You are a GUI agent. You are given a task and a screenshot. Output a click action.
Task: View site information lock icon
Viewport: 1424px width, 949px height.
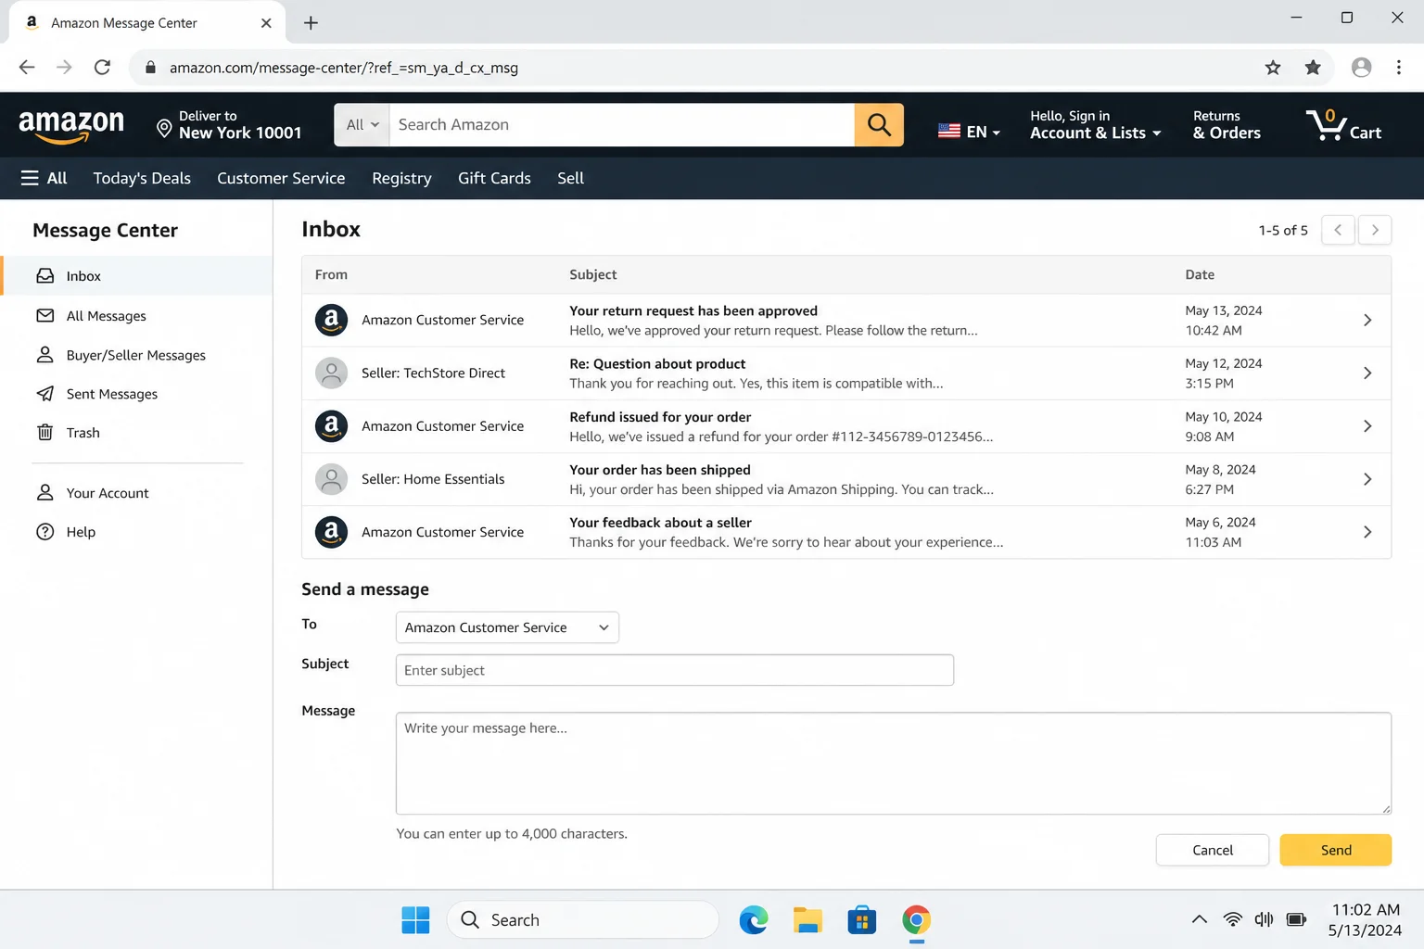pyautogui.click(x=150, y=68)
